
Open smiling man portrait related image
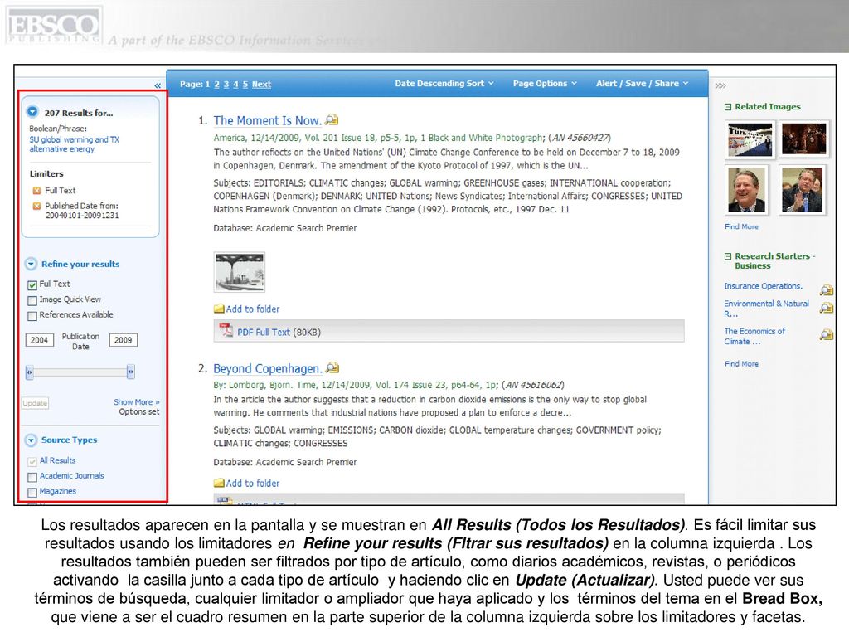pos(747,190)
